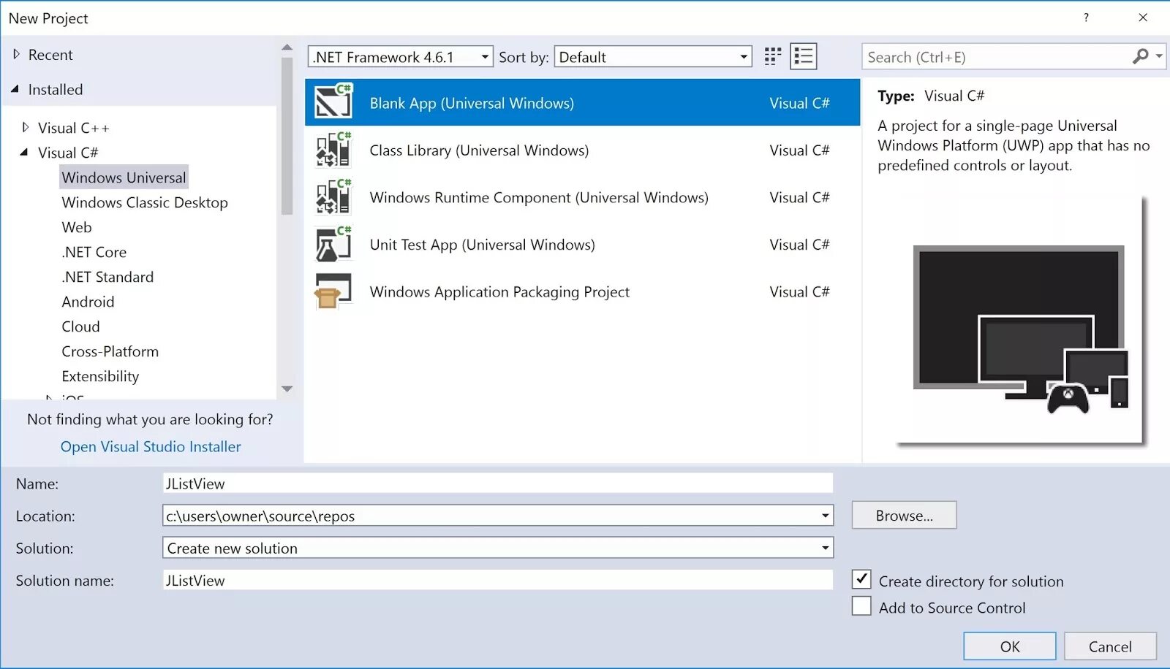The height and width of the screenshot is (669, 1170).
Task: Close the New Project dialog
Action: point(1143,18)
